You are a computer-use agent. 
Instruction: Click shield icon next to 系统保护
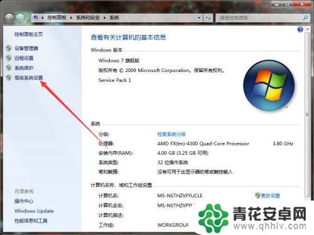[9, 68]
